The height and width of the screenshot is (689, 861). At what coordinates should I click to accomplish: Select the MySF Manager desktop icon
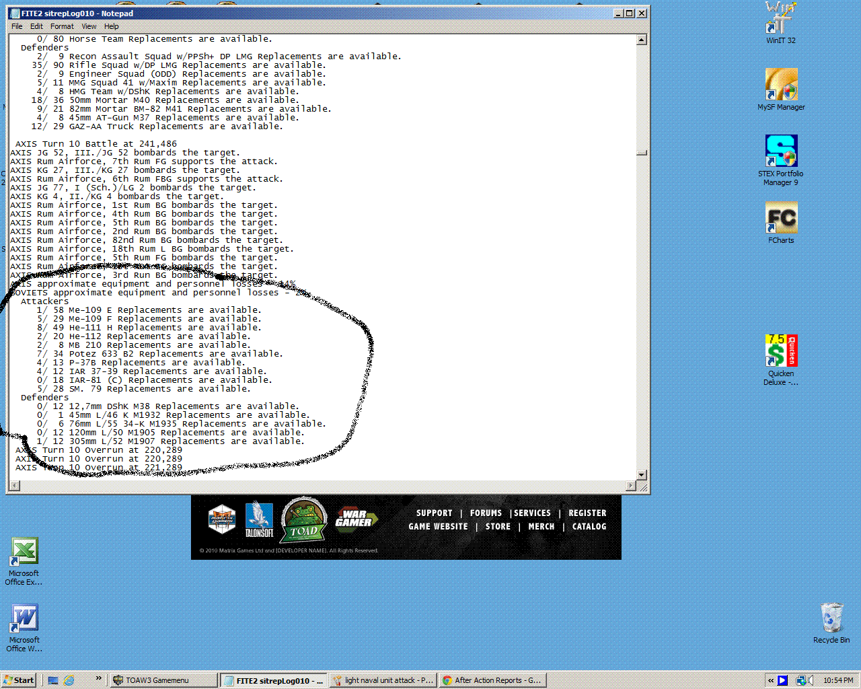click(781, 89)
